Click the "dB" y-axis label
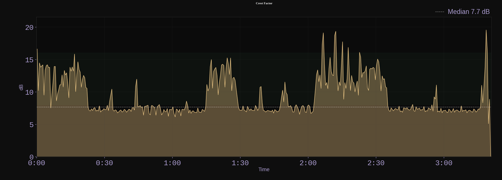 (21, 87)
